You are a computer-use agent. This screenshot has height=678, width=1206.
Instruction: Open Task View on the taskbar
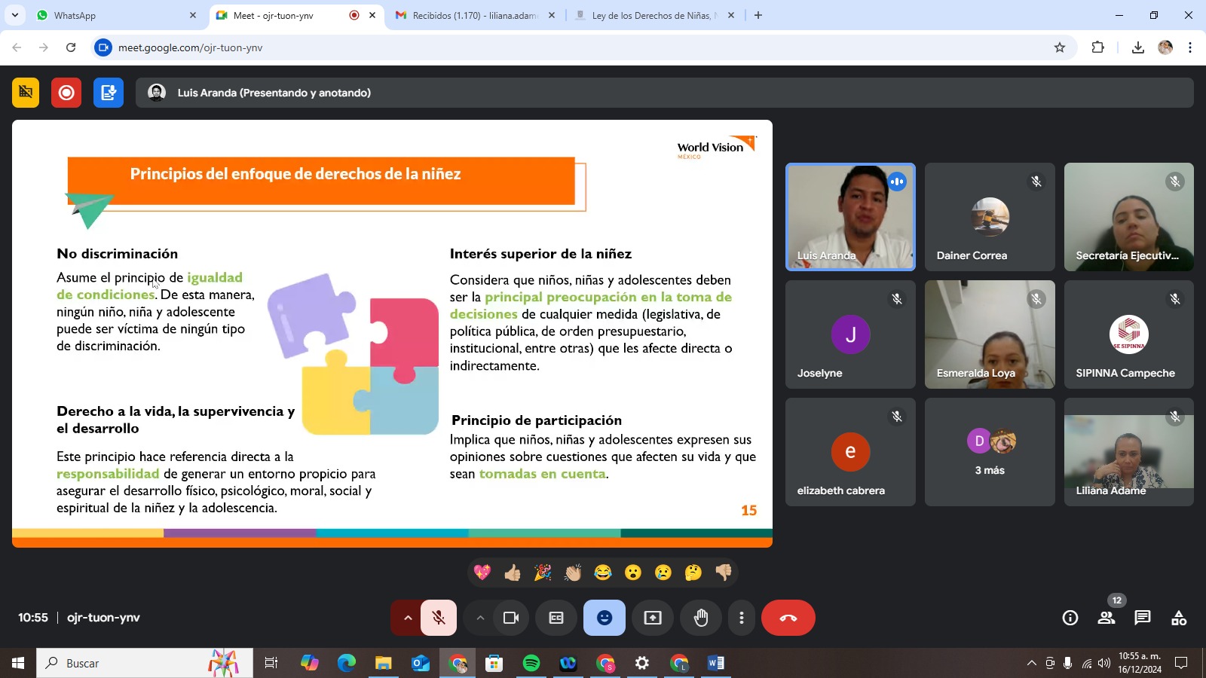(x=271, y=663)
